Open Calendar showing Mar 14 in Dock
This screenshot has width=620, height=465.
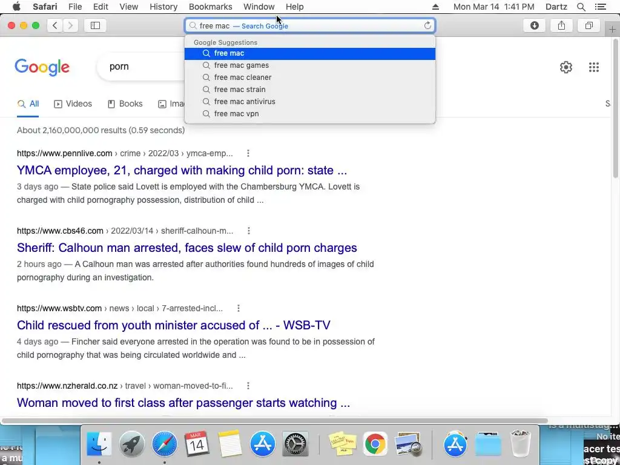197,444
